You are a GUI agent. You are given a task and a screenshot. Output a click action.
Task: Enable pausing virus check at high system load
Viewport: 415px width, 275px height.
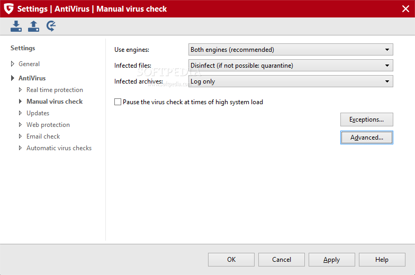pos(118,102)
